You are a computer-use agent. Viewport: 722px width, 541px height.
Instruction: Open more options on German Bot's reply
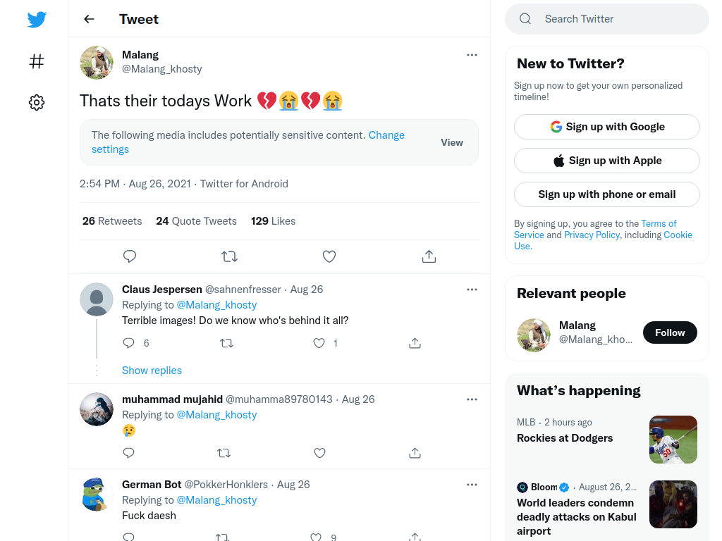pyautogui.click(x=472, y=485)
